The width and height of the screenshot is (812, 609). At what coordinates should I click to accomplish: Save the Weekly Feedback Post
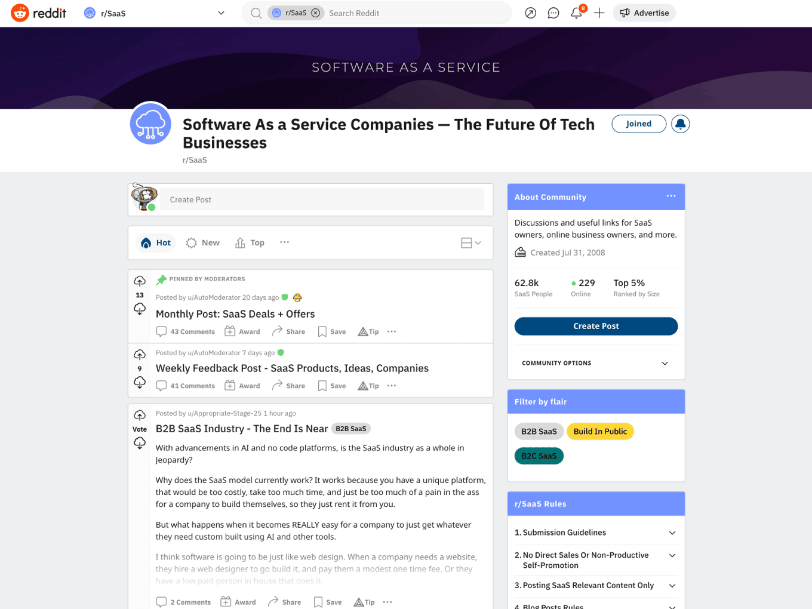click(331, 385)
